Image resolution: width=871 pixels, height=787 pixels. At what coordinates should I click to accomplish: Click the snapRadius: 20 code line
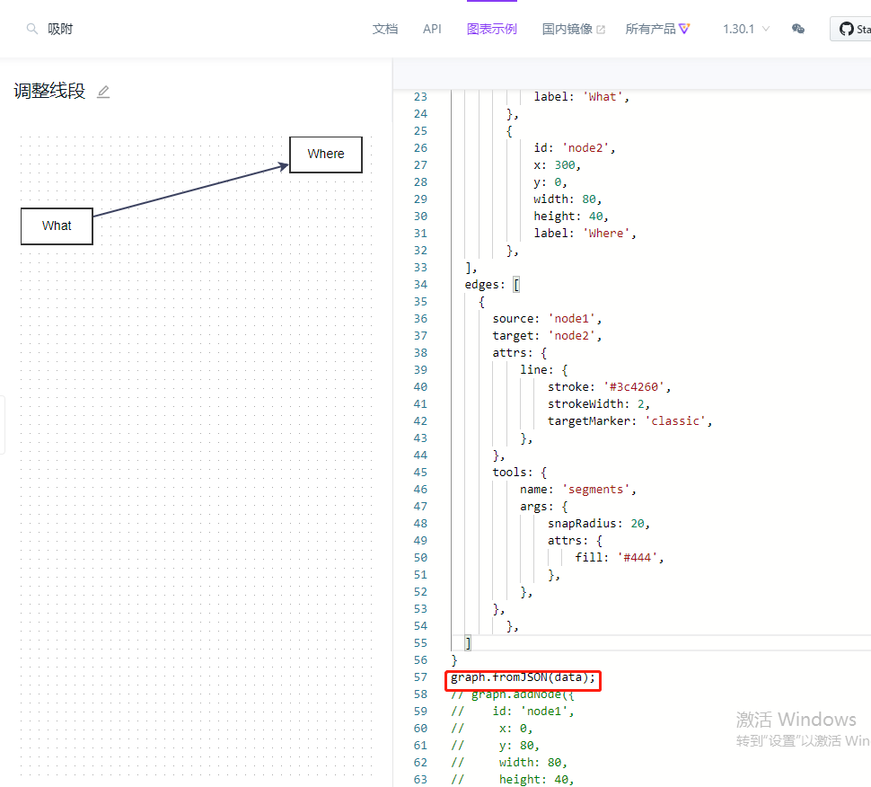(598, 524)
